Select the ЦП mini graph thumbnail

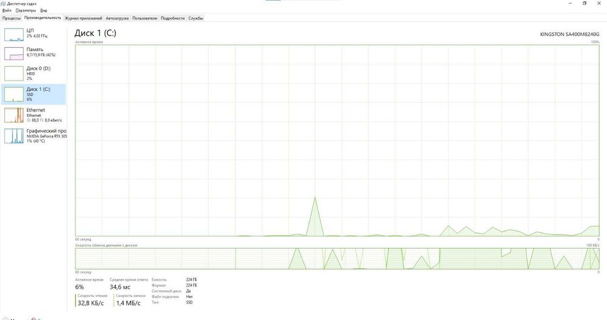point(14,35)
